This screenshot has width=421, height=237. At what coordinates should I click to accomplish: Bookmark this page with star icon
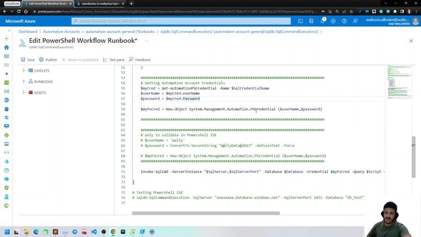(x=351, y=12)
